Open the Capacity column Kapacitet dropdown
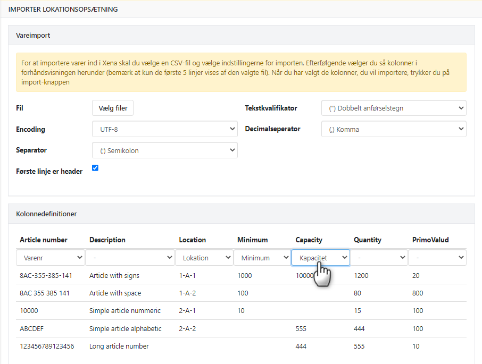 [x=320, y=258]
